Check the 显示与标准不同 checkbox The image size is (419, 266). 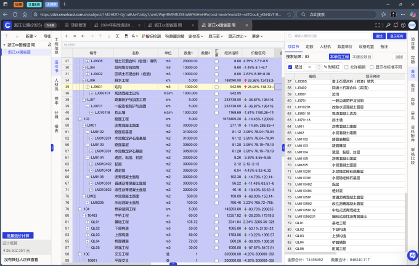coord(371,66)
